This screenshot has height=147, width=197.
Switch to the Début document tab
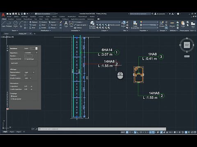pos(6,33)
